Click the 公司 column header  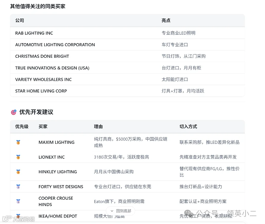19,20
